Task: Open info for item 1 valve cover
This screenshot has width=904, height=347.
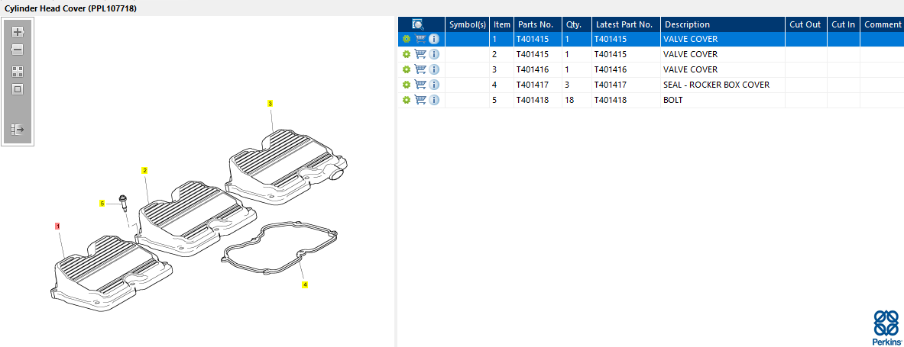Action: point(434,39)
